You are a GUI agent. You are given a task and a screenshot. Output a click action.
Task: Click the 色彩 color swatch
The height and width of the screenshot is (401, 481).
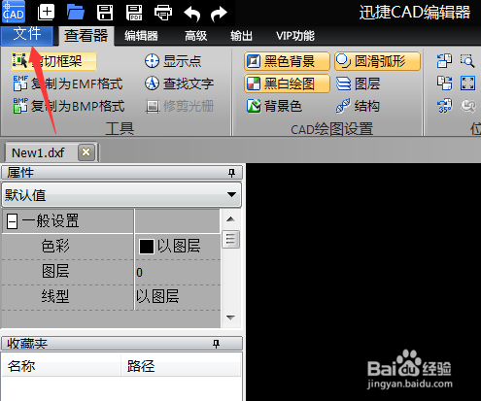(x=147, y=247)
